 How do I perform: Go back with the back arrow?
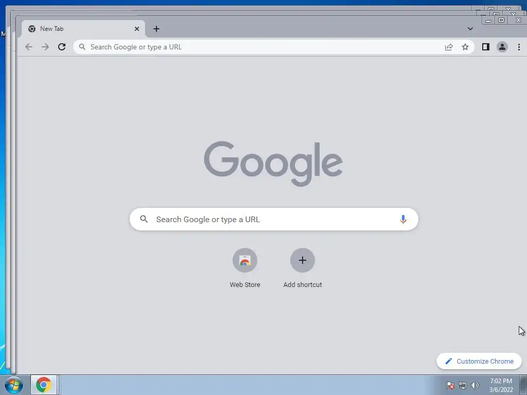click(x=29, y=47)
